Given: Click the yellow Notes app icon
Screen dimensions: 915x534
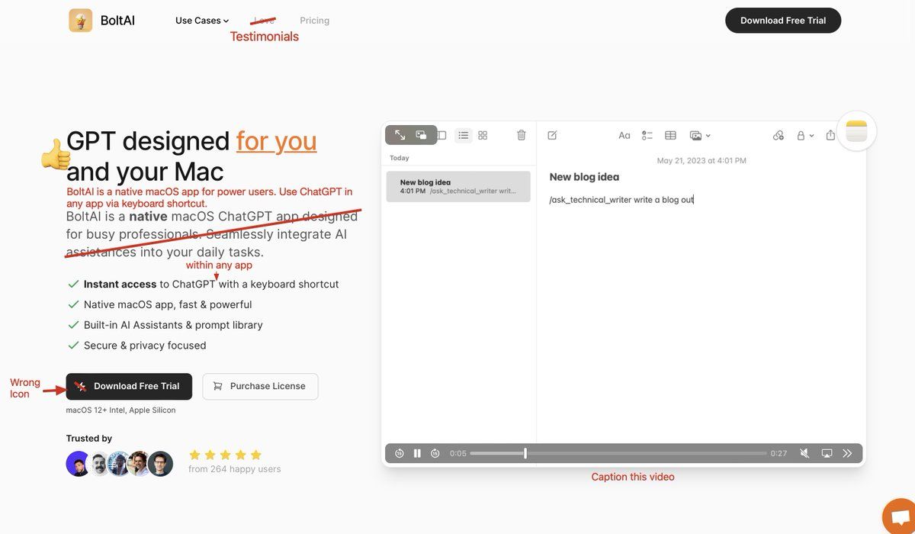Looking at the screenshot, I should point(856,131).
